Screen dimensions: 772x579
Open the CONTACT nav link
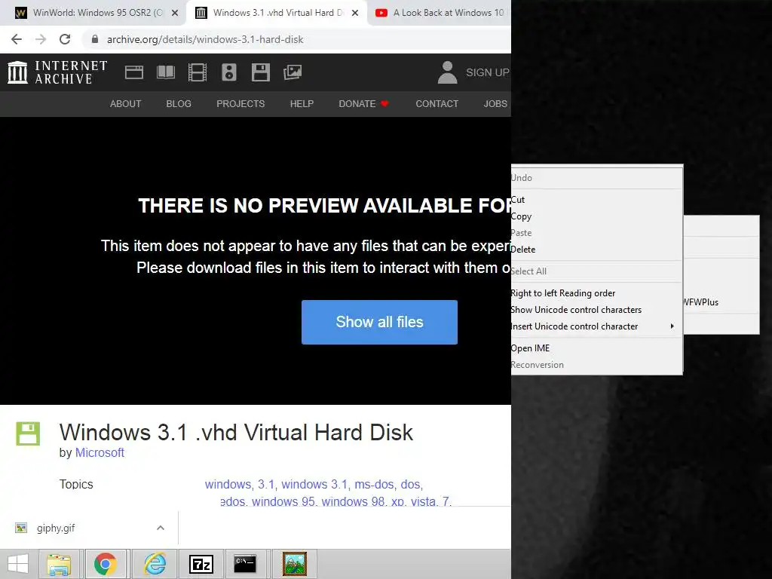pyautogui.click(x=437, y=104)
